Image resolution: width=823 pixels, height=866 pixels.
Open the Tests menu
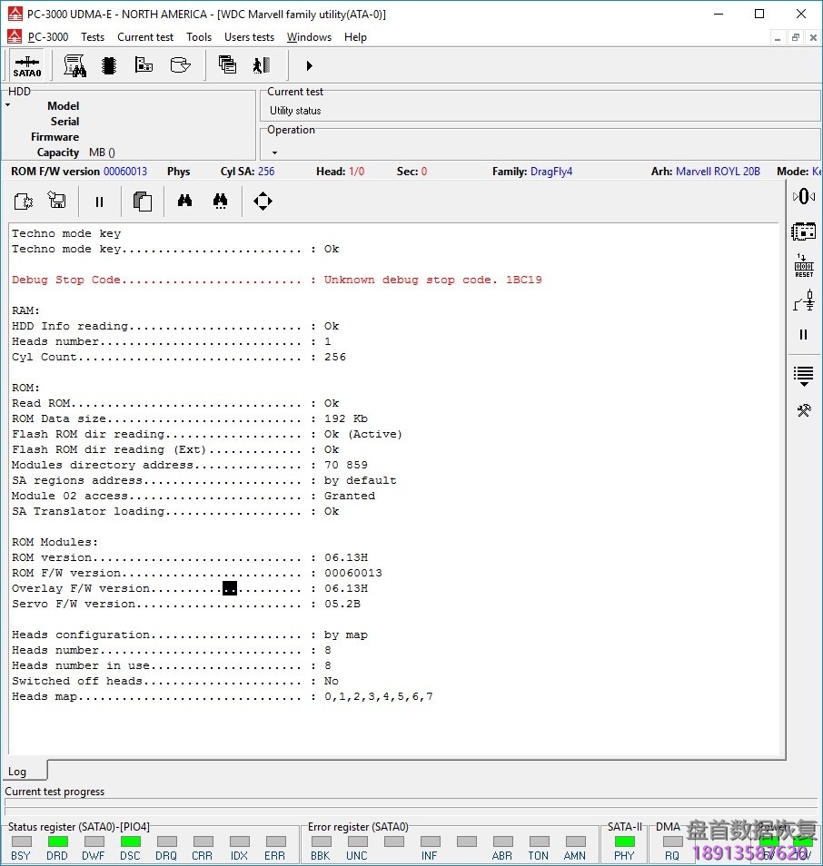coord(92,37)
